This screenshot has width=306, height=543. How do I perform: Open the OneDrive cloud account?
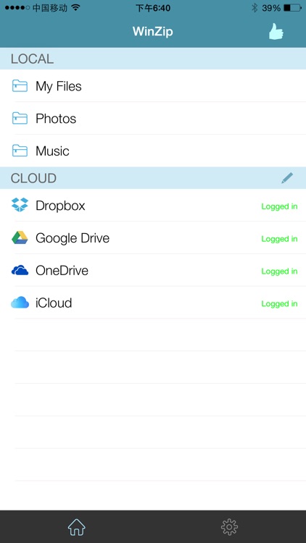(x=153, y=271)
